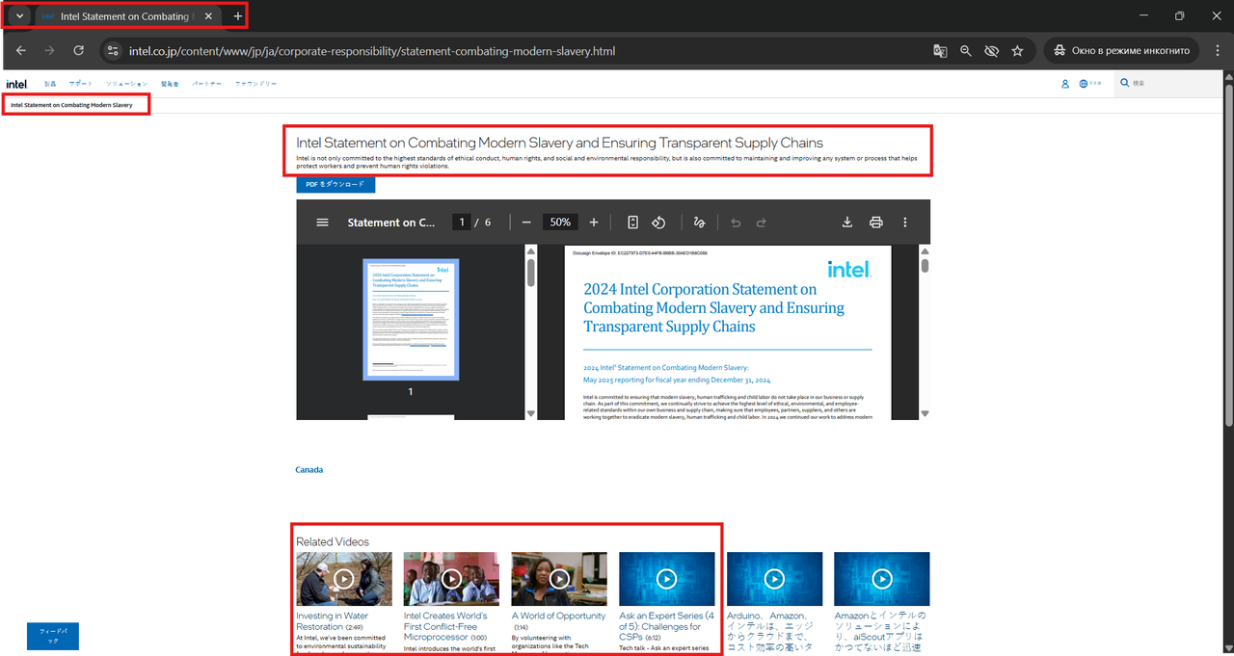1234x656 pixels.
Task: Click the browser forward arrow
Action: (50, 51)
